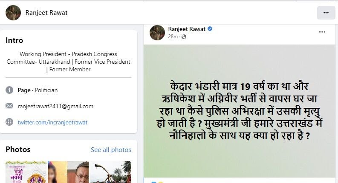Click the header profile picture of Ranjeet Rawat

pyautogui.click(x=13, y=13)
